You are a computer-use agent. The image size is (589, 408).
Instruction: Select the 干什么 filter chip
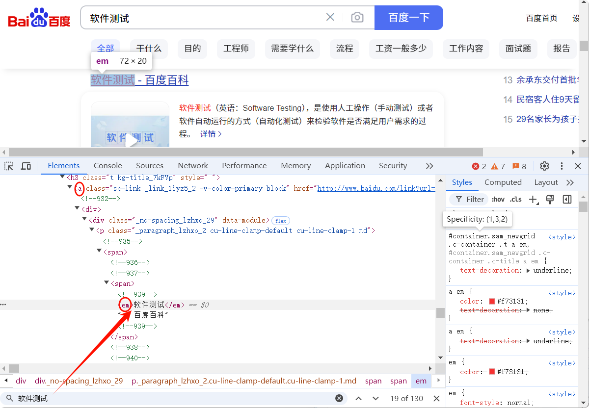[x=149, y=49]
